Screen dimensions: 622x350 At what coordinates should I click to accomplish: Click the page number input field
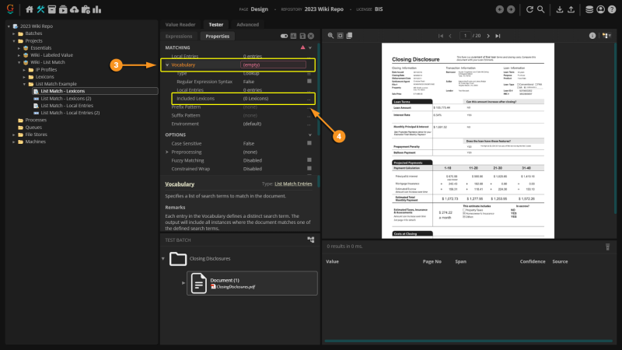[466, 36]
